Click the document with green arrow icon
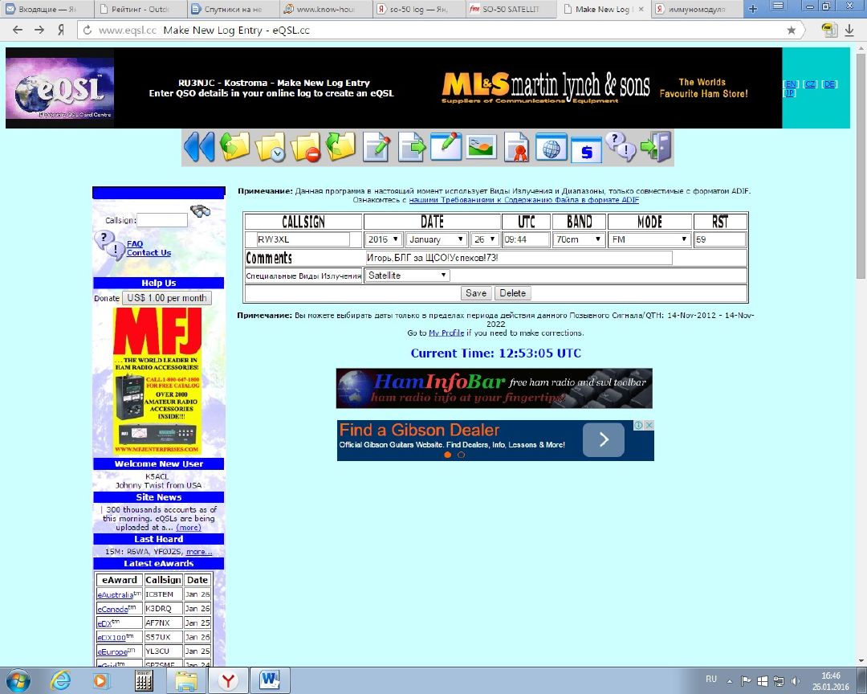The height and width of the screenshot is (694, 867). coord(412,147)
